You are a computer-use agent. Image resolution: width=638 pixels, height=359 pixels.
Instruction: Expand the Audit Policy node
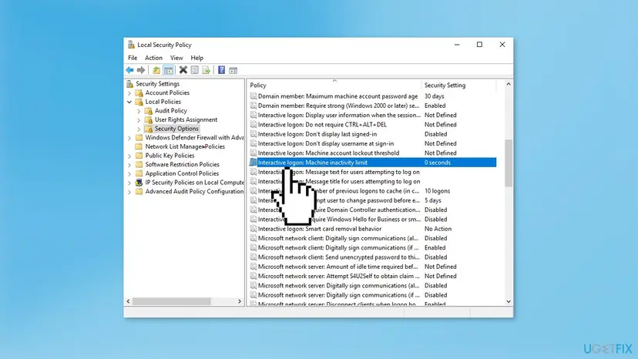click(x=139, y=111)
